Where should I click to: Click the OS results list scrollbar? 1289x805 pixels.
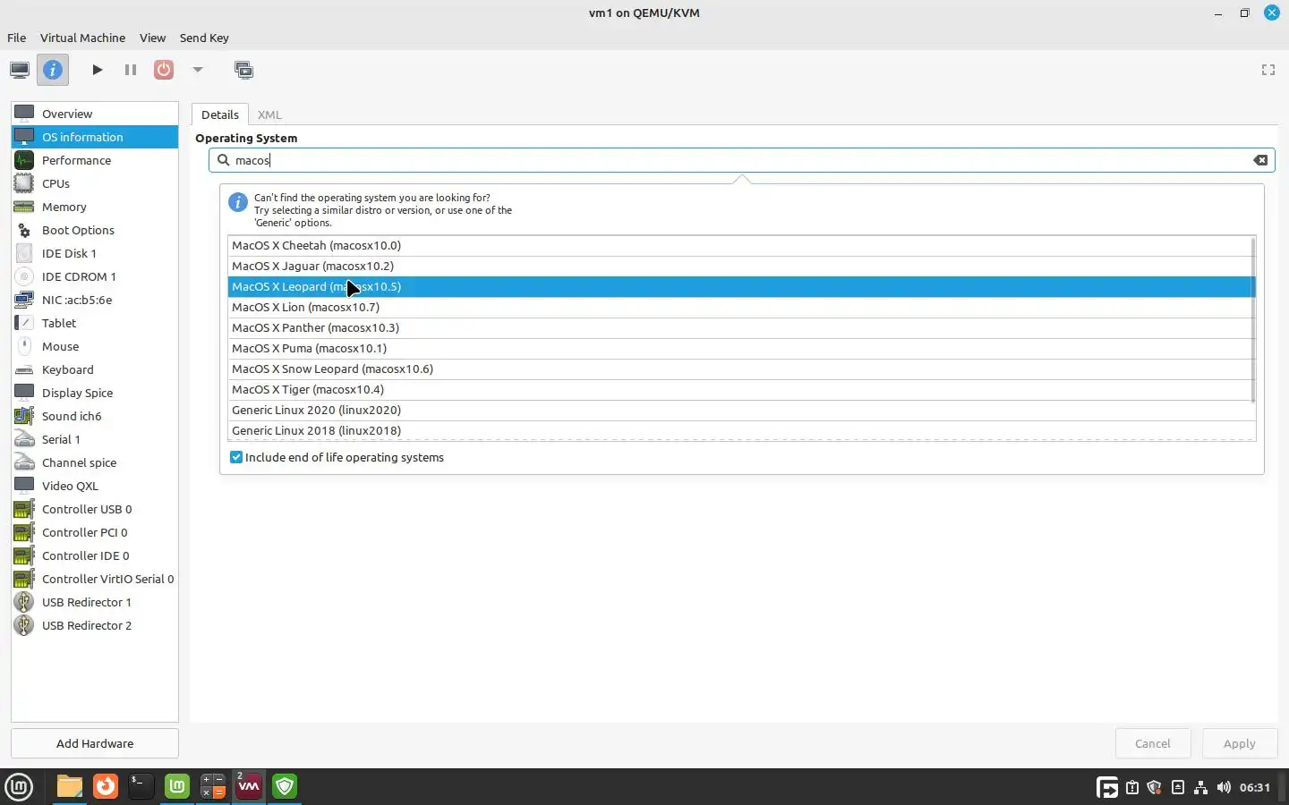click(1253, 320)
